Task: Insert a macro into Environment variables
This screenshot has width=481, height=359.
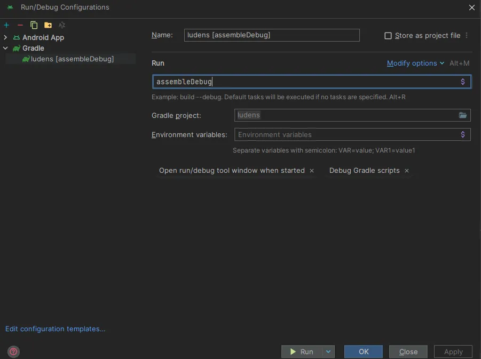Action: 462,134
